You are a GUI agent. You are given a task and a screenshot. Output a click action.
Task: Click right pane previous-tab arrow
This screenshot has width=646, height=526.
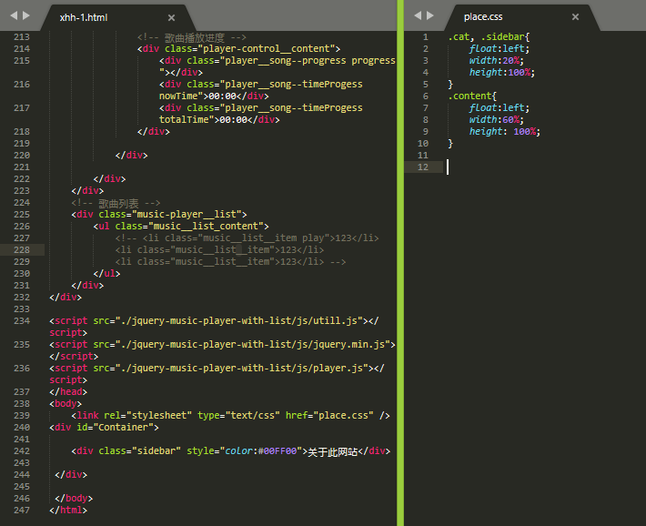[x=418, y=15]
